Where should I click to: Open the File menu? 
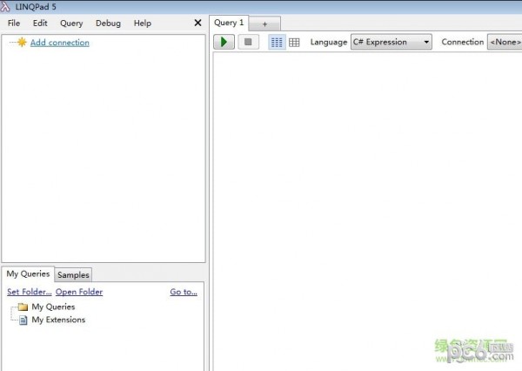[x=14, y=23]
